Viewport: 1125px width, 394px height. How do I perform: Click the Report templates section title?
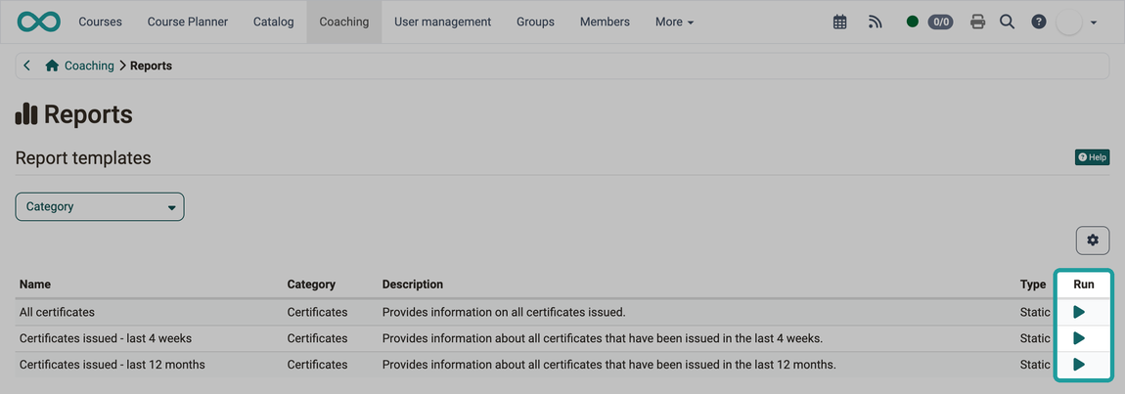coord(83,157)
